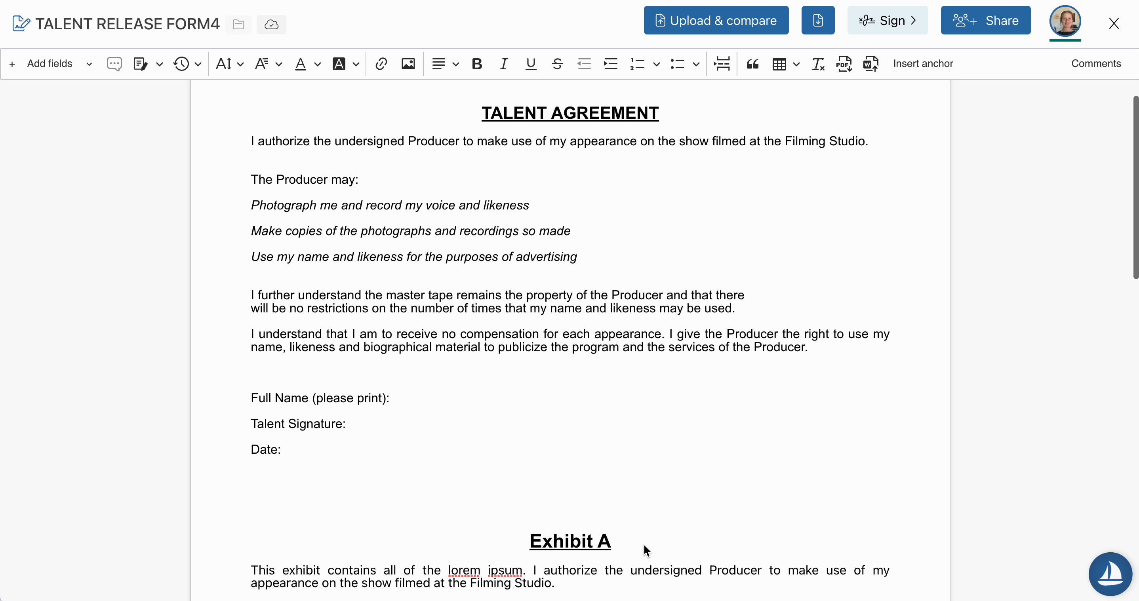The image size is (1139, 601).
Task: Open the Comments panel
Action: tap(1096, 64)
